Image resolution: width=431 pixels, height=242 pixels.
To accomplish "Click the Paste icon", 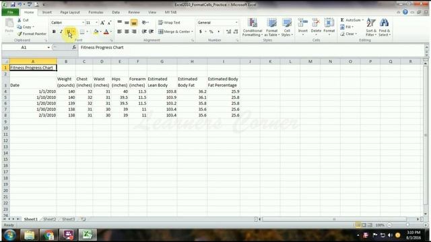I will (x=9, y=23).
